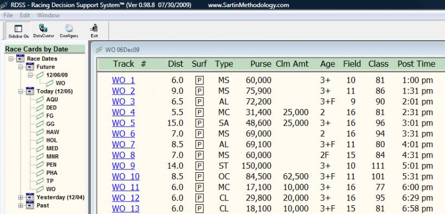Click the Clm Amt column header
The width and height of the screenshot is (445, 214).
292,64
